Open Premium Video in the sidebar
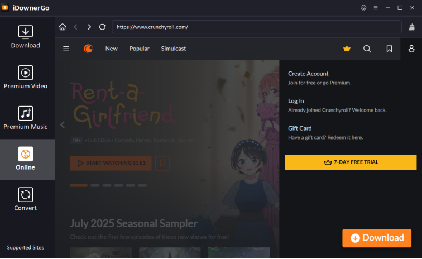The image size is (422, 259). coord(26,77)
